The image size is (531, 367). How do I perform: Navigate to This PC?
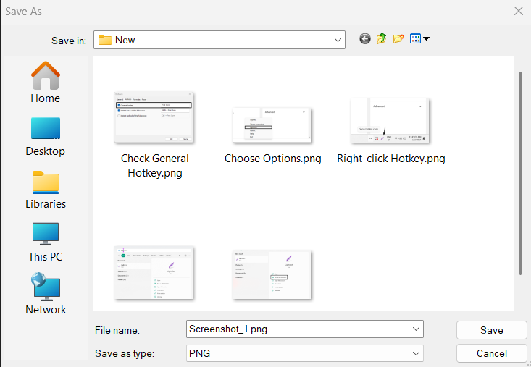(x=46, y=242)
